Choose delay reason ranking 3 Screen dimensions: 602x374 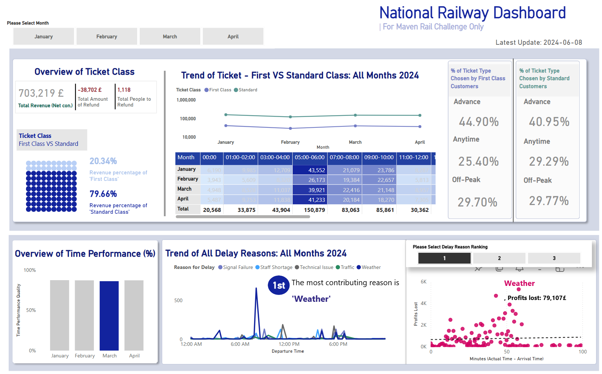(554, 258)
